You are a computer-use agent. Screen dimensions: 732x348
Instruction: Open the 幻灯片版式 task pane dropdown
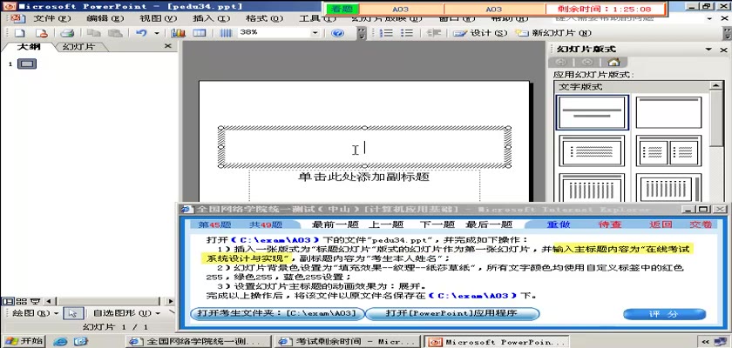[x=708, y=50]
